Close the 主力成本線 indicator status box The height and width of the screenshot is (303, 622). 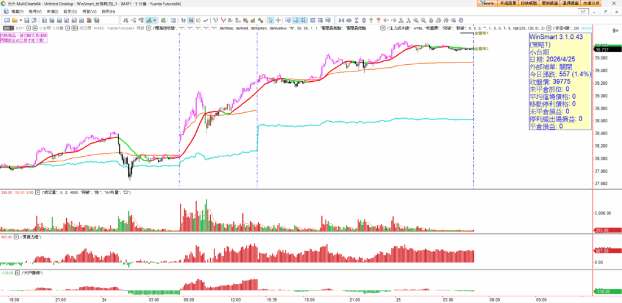coord(383,28)
